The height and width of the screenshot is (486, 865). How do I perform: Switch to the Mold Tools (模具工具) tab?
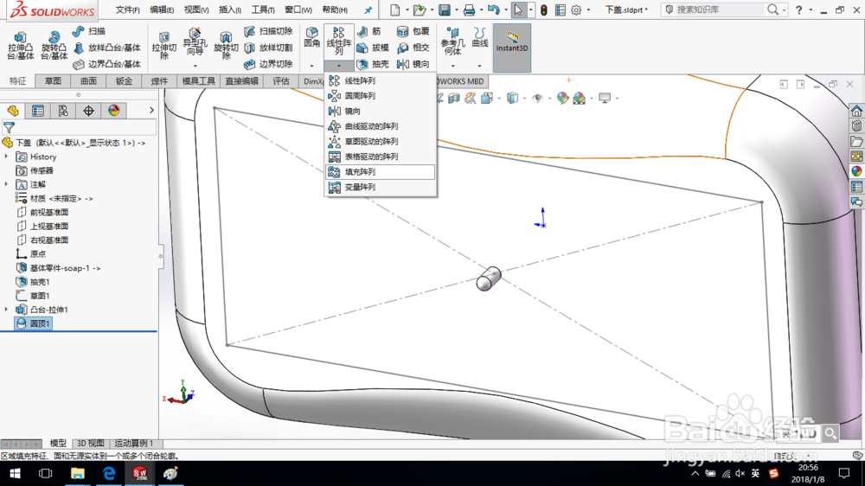[x=199, y=81]
